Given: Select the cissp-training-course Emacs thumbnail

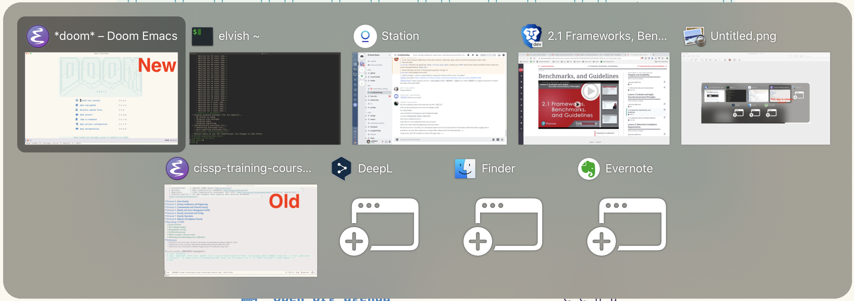Looking at the screenshot, I should click(241, 231).
